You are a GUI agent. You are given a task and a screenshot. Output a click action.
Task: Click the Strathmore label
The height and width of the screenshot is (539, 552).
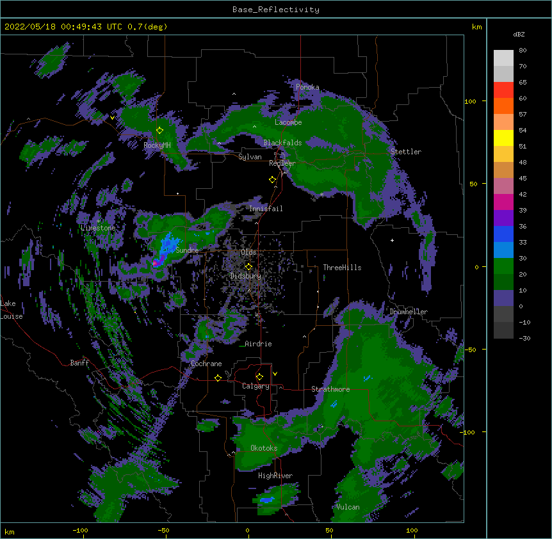click(330, 389)
